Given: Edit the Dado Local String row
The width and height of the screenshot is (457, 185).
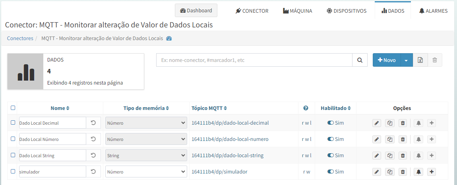Looking at the screenshot, I should coord(377,156).
